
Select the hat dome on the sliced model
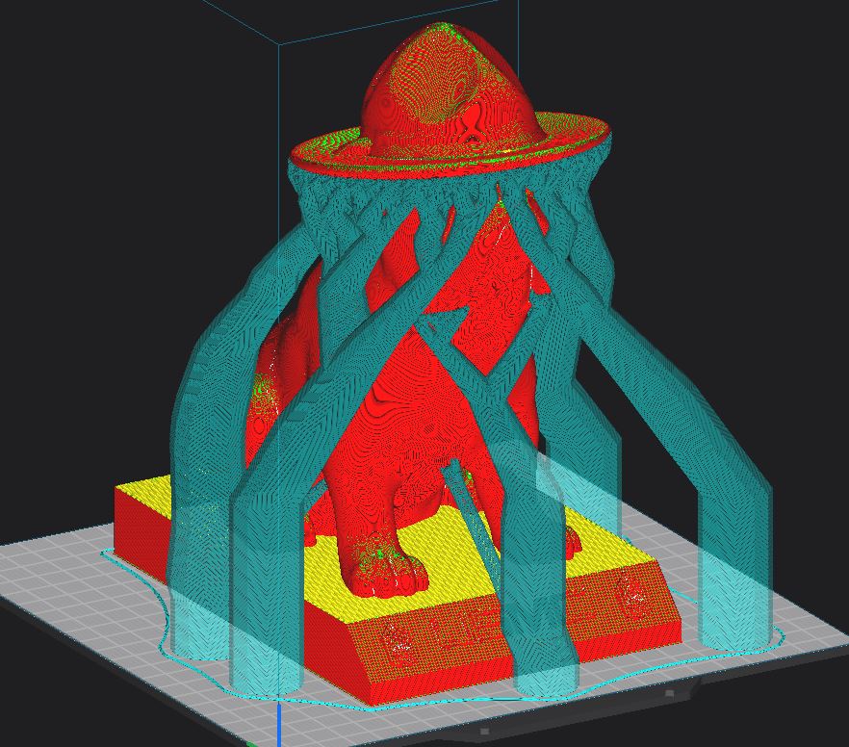coord(452,90)
